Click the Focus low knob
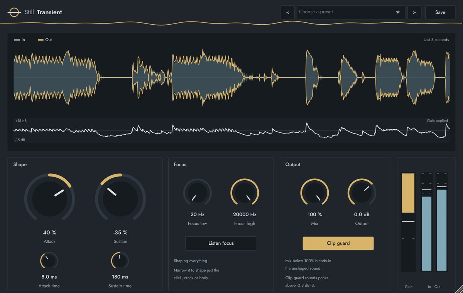 click(x=198, y=193)
